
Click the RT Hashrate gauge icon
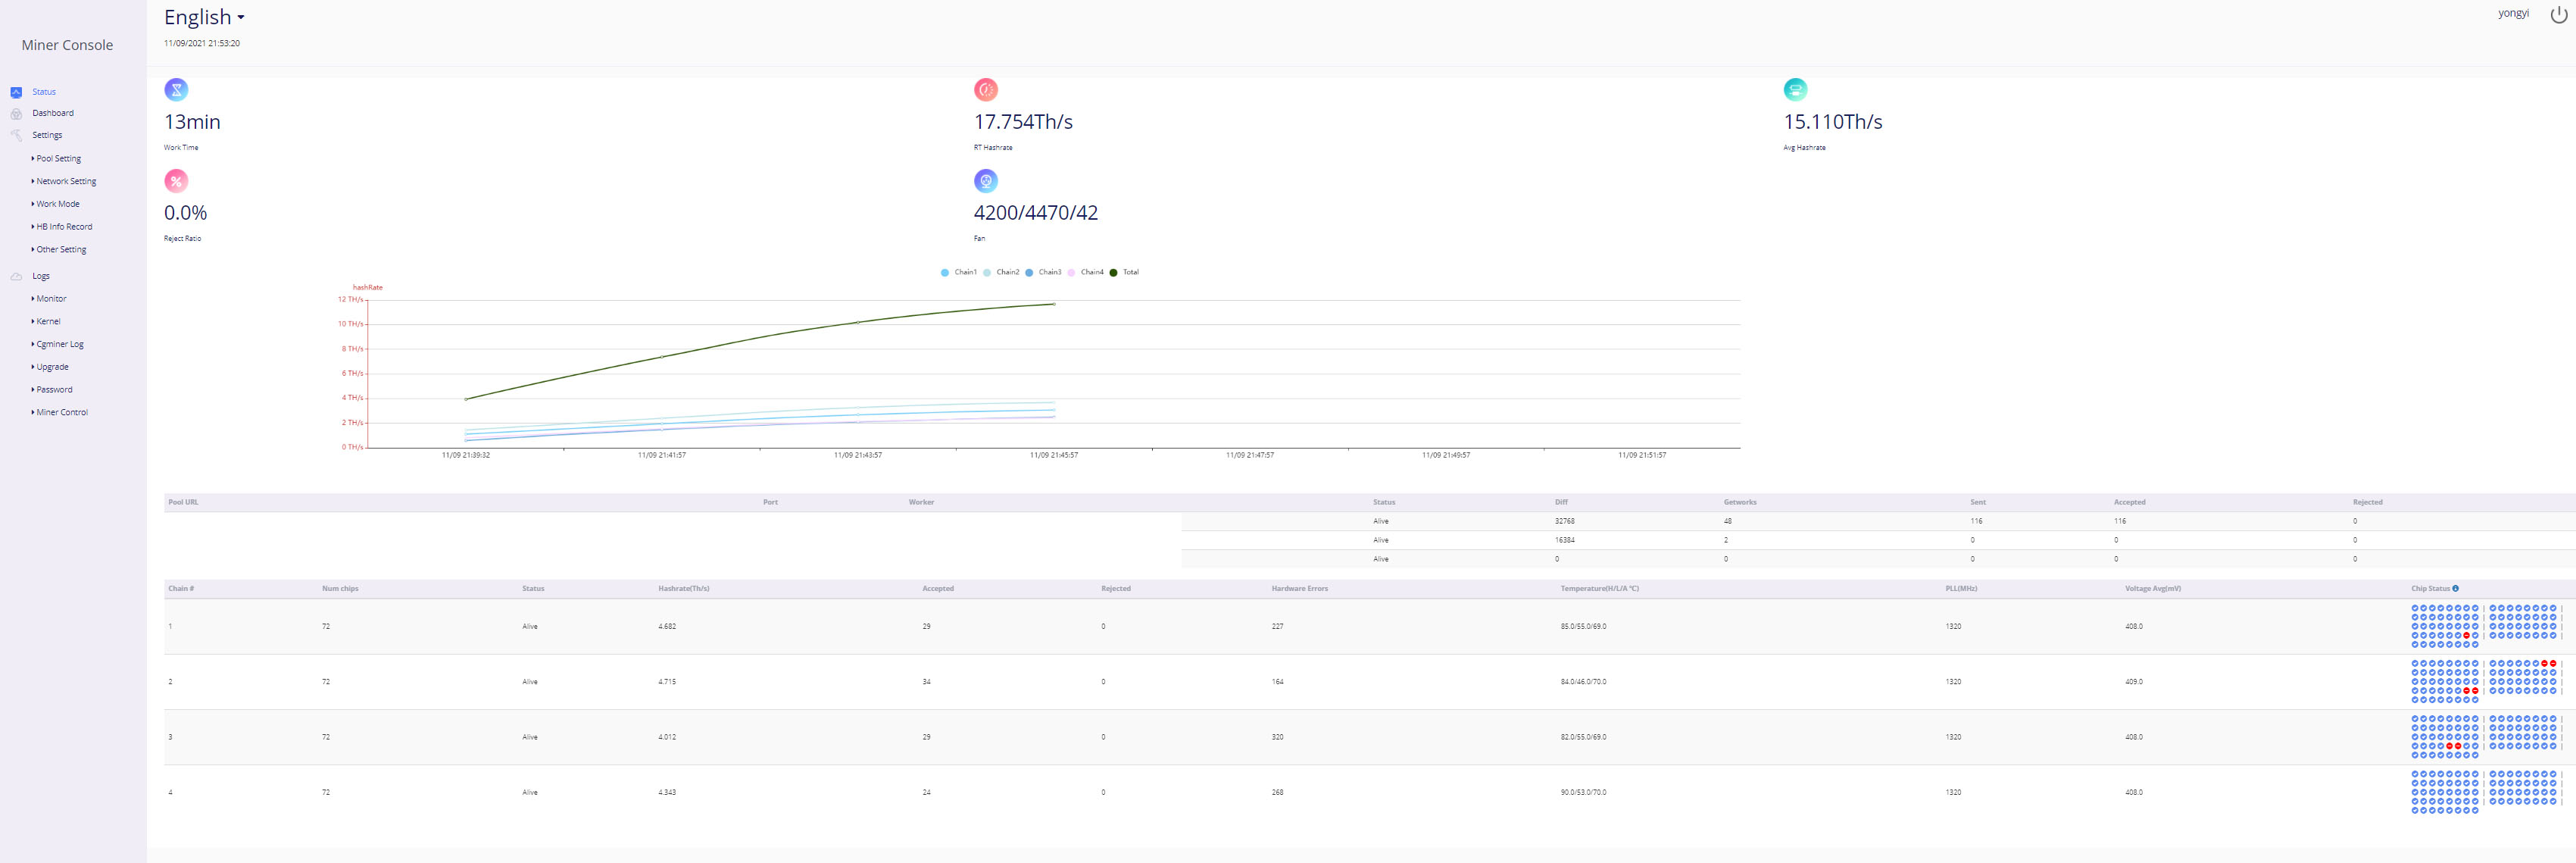(986, 90)
